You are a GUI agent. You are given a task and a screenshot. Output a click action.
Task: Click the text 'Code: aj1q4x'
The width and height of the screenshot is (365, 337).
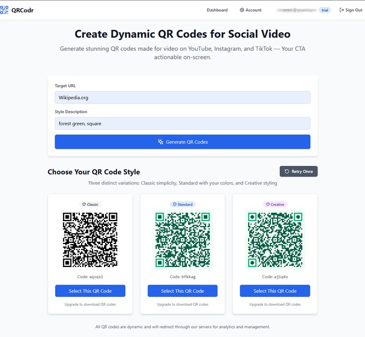pyautogui.click(x=275, y=276)
